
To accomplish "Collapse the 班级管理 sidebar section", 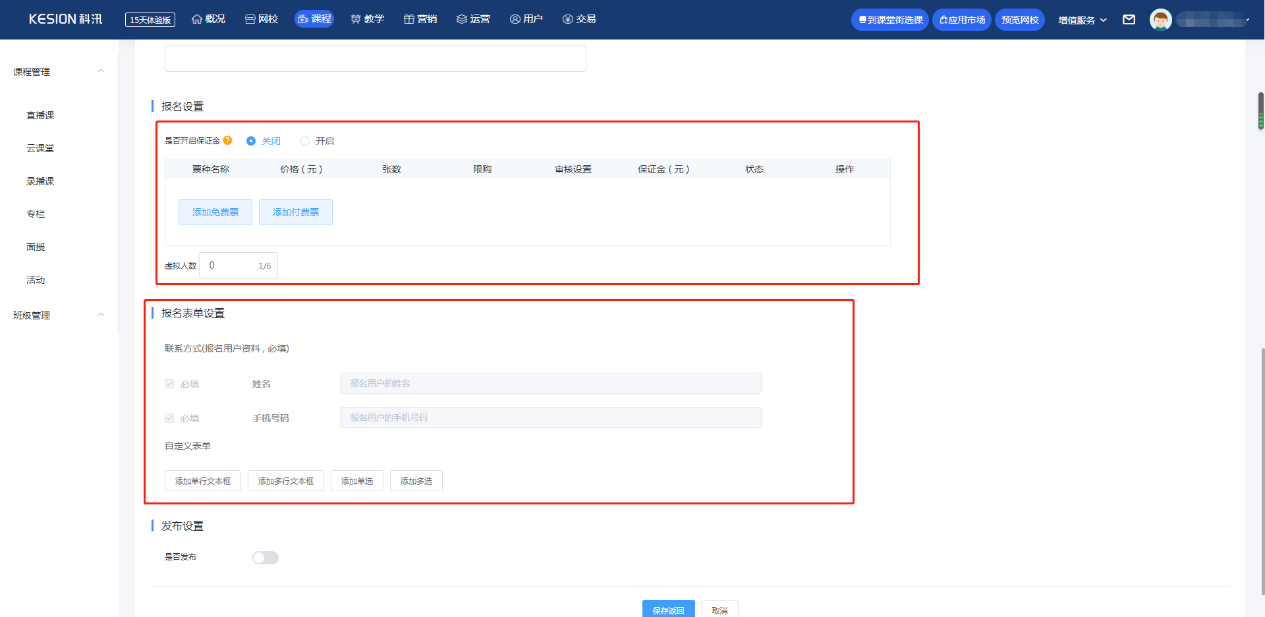I will tap(101, 315).
